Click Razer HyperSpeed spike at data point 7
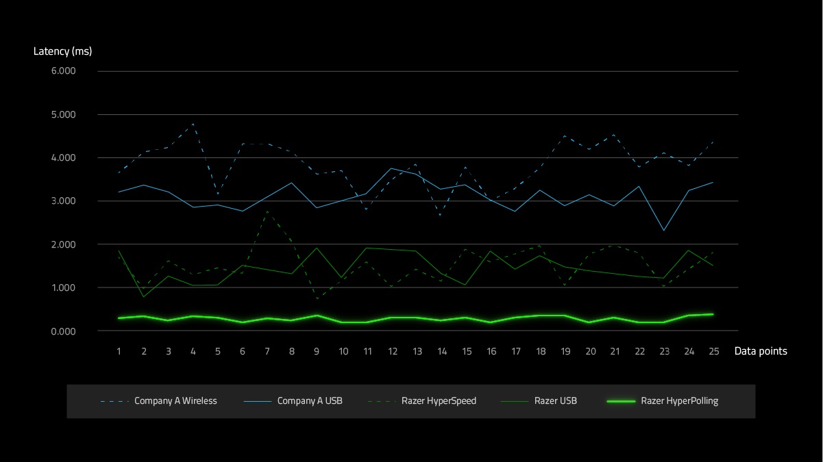 point(267,212)
